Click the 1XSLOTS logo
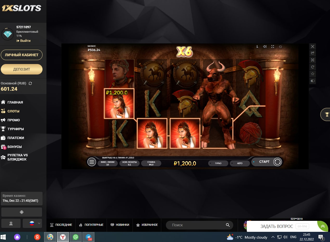Viewport: 330px width, 242px height. pyautogui.click(x=21, y=8)
